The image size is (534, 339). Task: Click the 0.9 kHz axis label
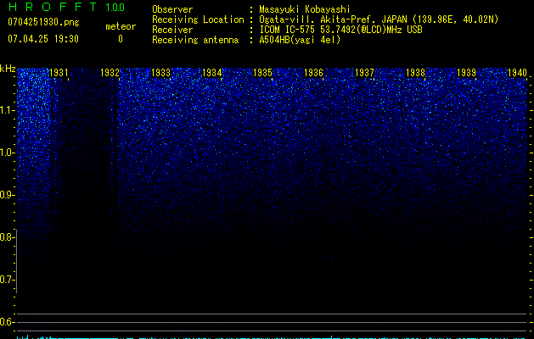[7, 195]
